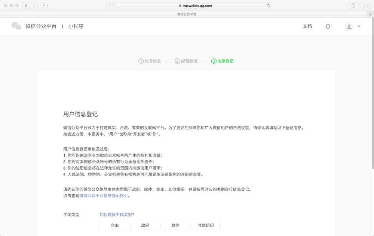
Task: Open iCloud tabs cloud icon
Action: point(111,6)
